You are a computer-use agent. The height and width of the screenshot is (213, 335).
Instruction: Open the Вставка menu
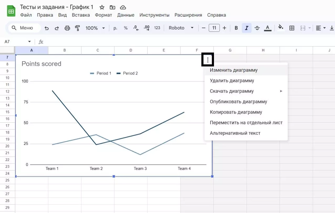(x=81, y=15)
